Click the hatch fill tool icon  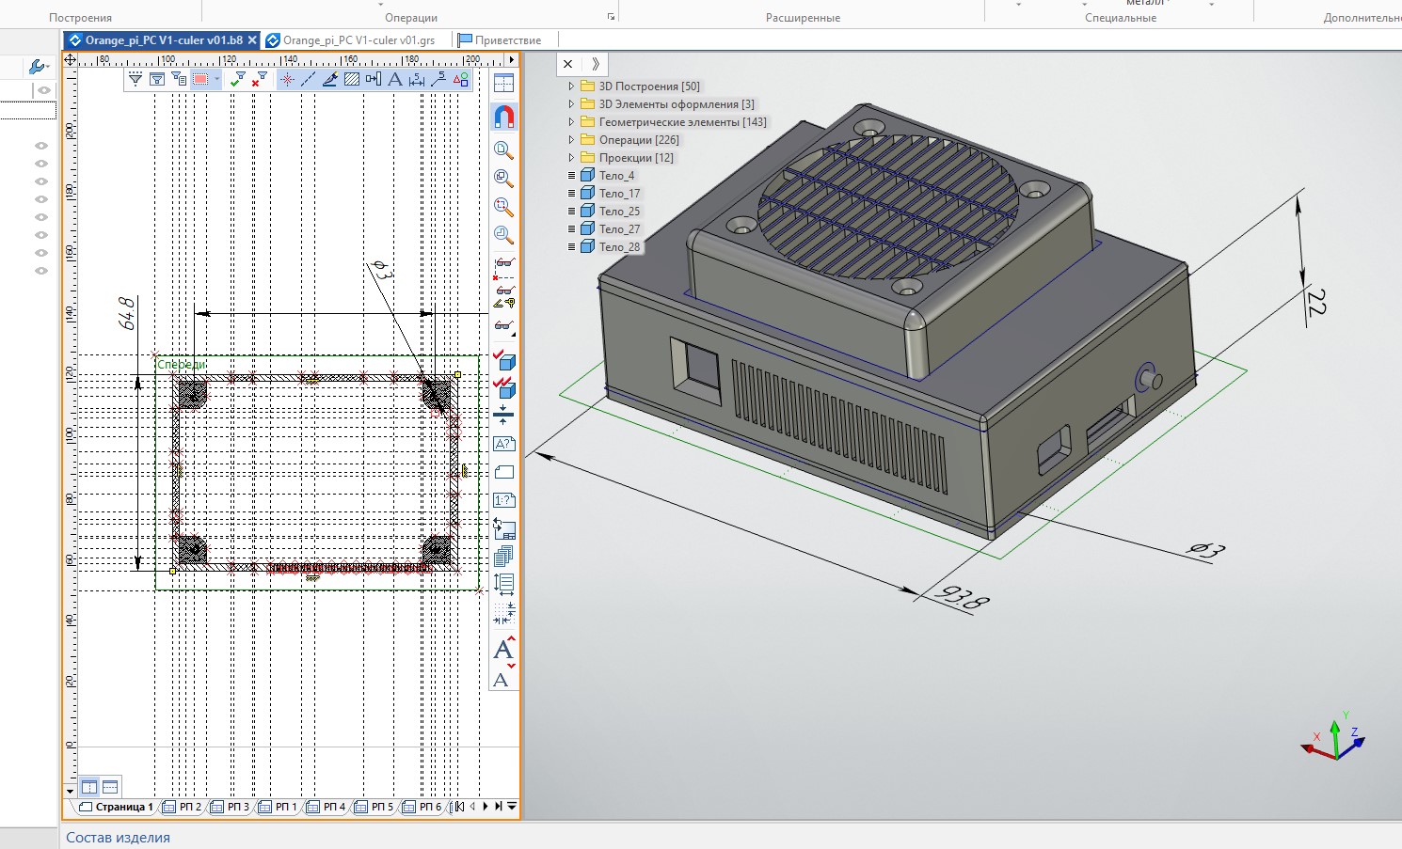pos(352,80)
